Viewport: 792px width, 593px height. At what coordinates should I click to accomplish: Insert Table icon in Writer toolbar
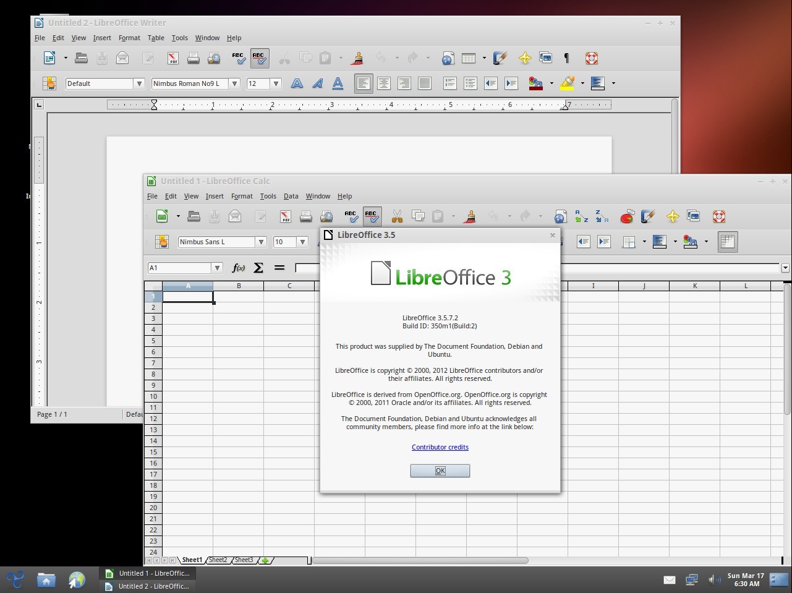click(x=469, y=58)
